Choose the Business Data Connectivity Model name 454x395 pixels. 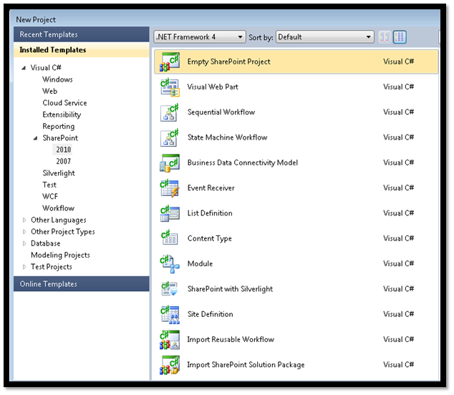[243, 162]
